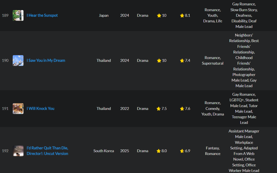Image resolution: width=277 pixels, height=173 pixels.
Task: Click the star icon beside rating 8.1
Action: click(x=182, y=15)
